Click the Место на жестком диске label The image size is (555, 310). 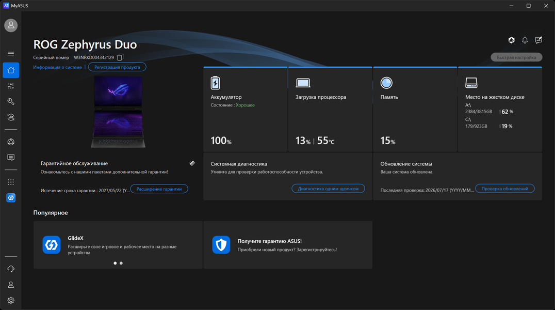[x=495, y=97]
